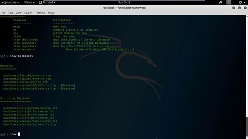Expand the system menu arrow next to power
This screenshot has width=248, height=139.
(x=245, y=3)
